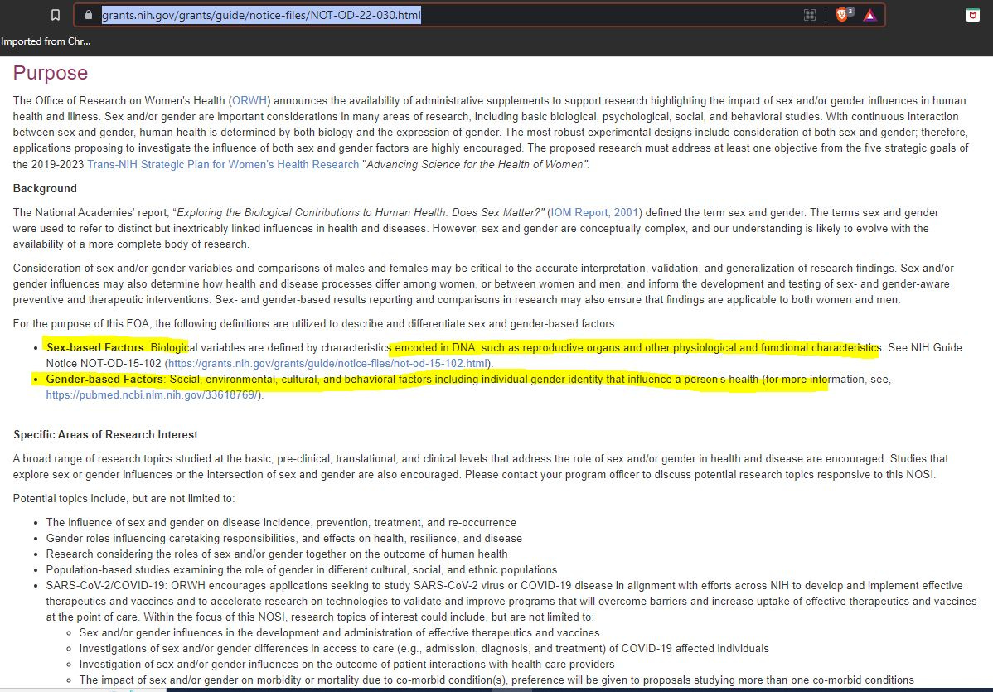
Task: Open Trans-NIH Strategic Plan for Women's Health Research link
Action: click(223, 165)
